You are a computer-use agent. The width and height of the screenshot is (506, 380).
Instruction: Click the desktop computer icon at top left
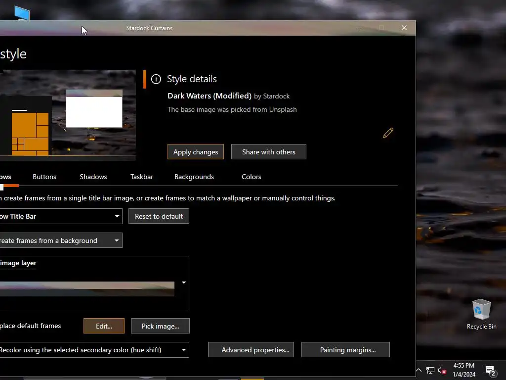click(x=22, y=13)
